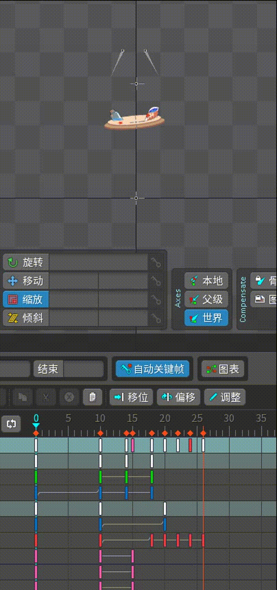The width and height of the screenshot is (277, 590).
Task: Select the 移动 translate tool
Action: click(26, 281)
